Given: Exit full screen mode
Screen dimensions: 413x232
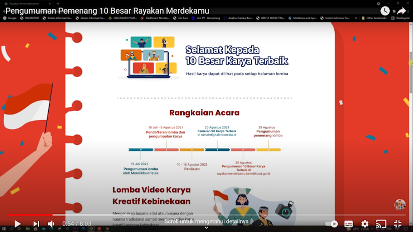Looking at the screenshot, I should click(x=397, y=224).
